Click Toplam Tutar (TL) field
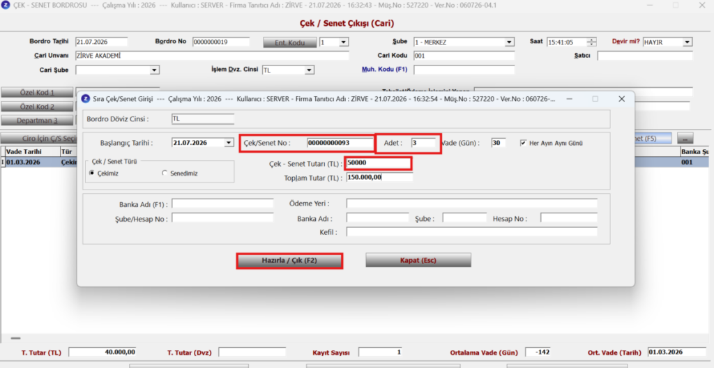The image size is (714, 368). (x=379, y=177)
